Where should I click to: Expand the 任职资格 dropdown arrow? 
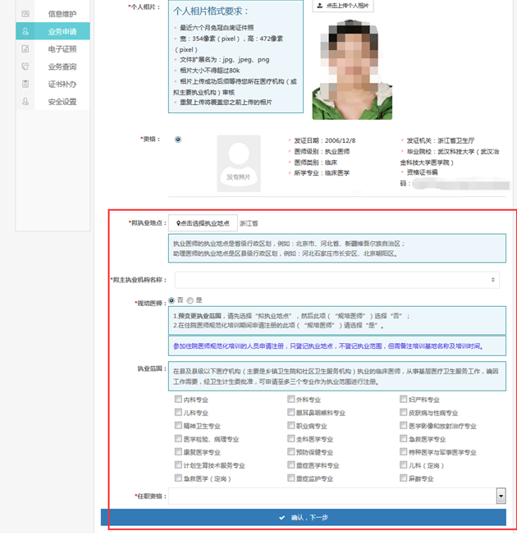(500, 496)
